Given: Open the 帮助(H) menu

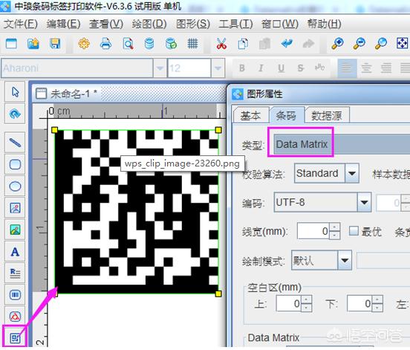Looking at the screenshot, I should click(324, 24).
